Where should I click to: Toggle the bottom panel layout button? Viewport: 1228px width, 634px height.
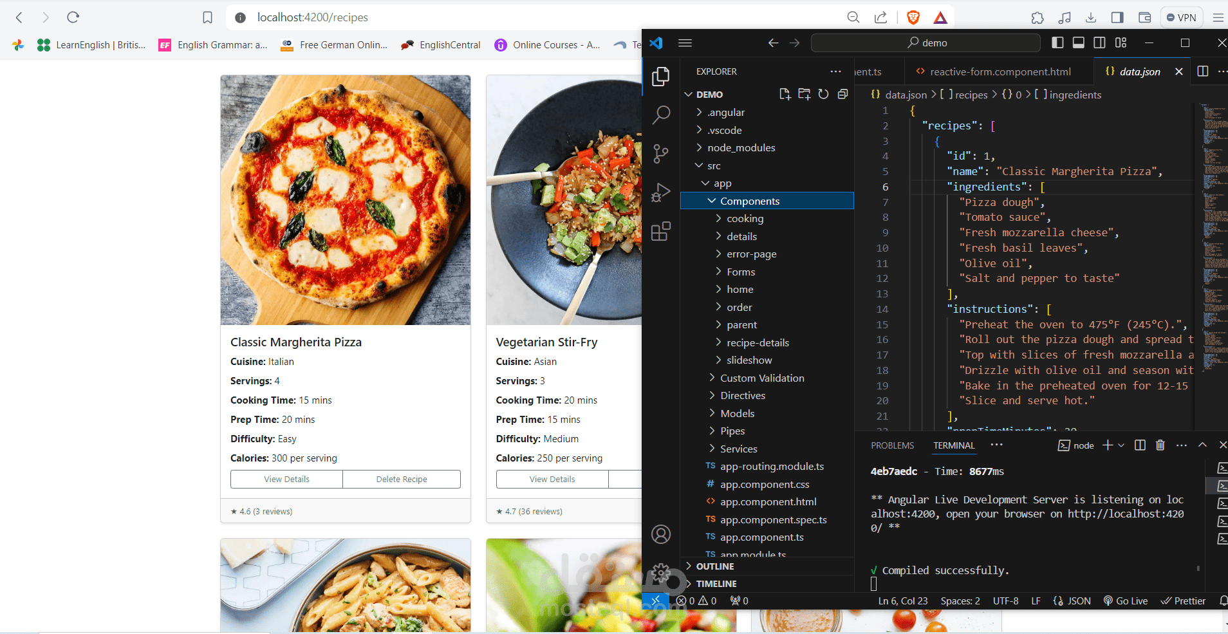tap(1079, 42)
